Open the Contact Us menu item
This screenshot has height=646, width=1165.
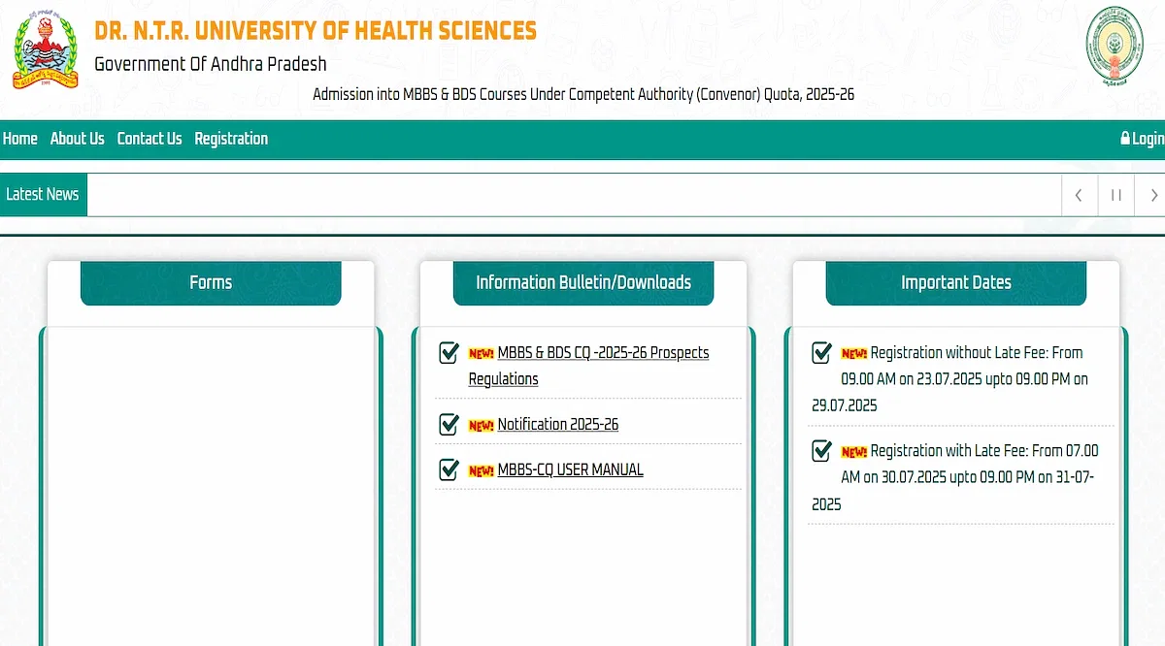tap(150, 139)
